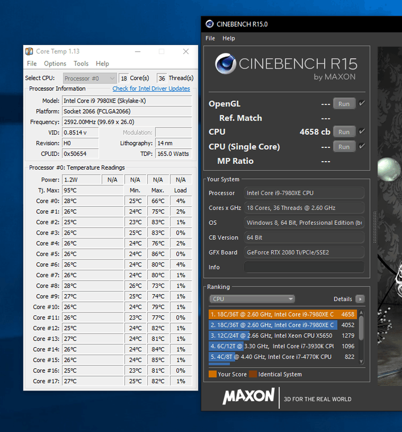Select ranking entry Intel Core i7-4770K

(x=283, y=357)
